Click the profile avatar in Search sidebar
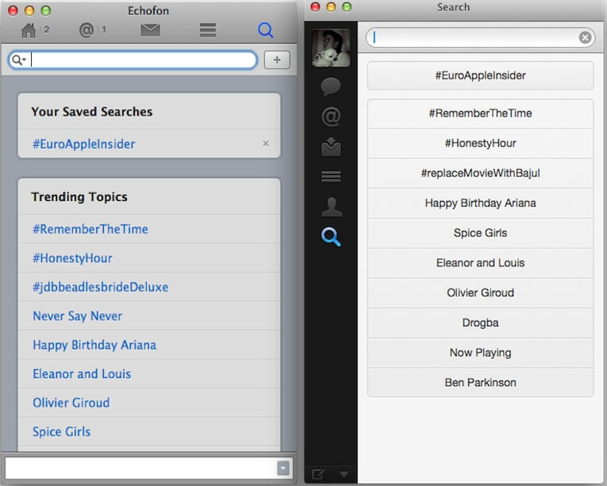Screen dimensions: 607x486 coord(331,48)
